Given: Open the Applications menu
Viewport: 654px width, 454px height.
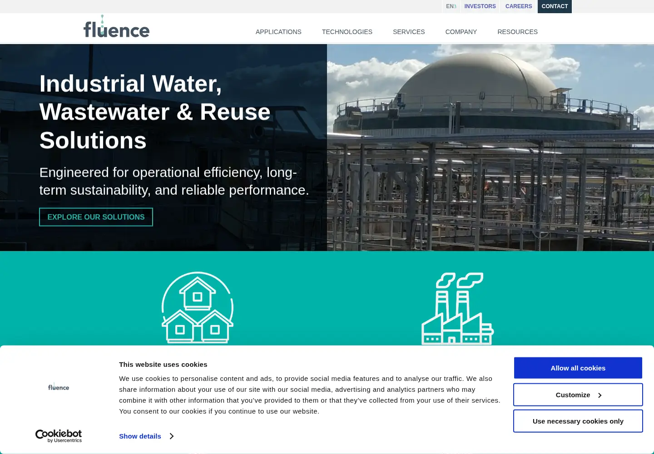Looking at the screenshot, I should point(278,32).
